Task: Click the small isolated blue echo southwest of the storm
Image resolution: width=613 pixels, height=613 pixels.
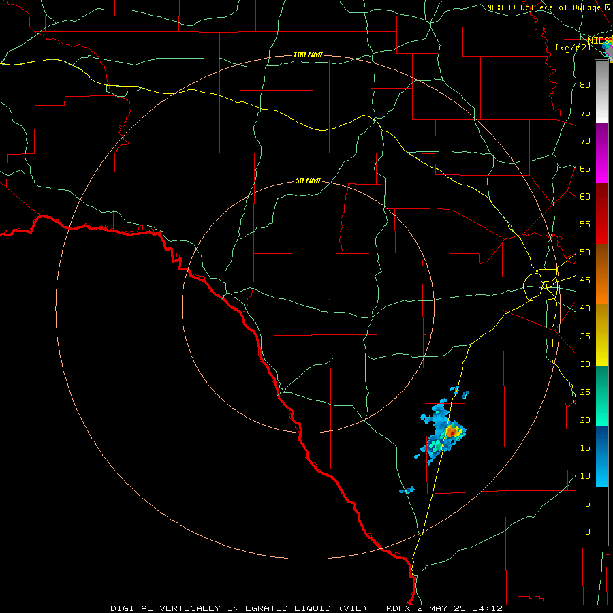Action: pos(407,490)
